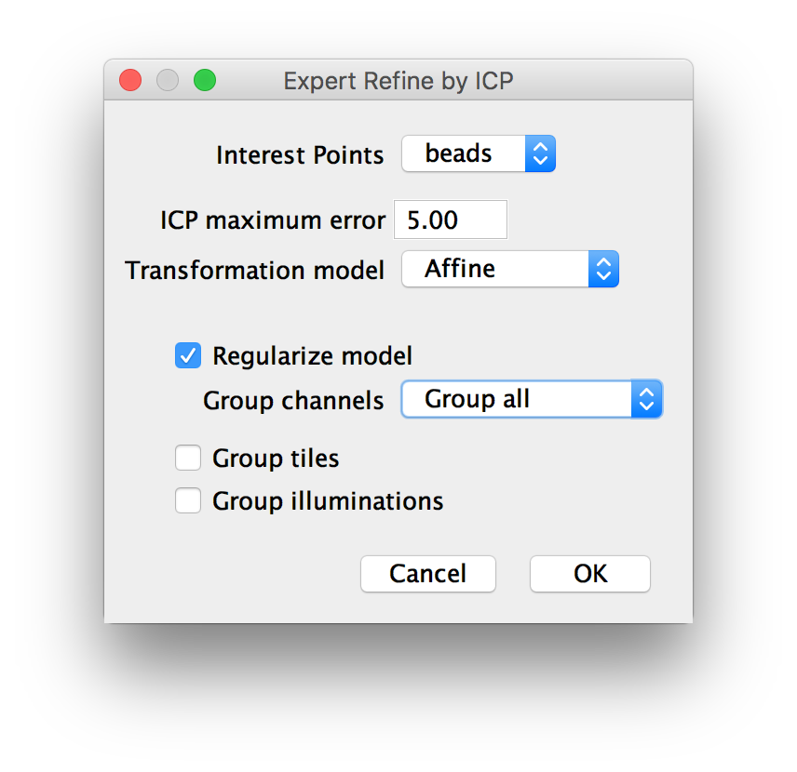
Task: Enable the Group illuminations checkbox
Action: tap(188, 500)
